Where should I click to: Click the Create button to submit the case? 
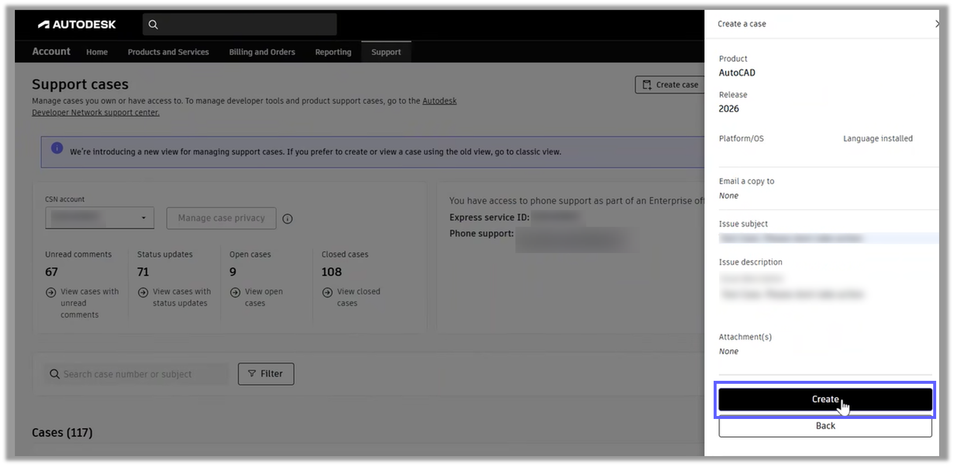[824, 399]
